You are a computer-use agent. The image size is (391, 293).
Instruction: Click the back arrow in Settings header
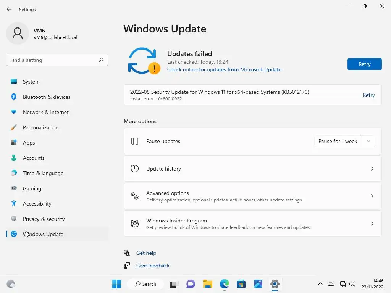9,9
